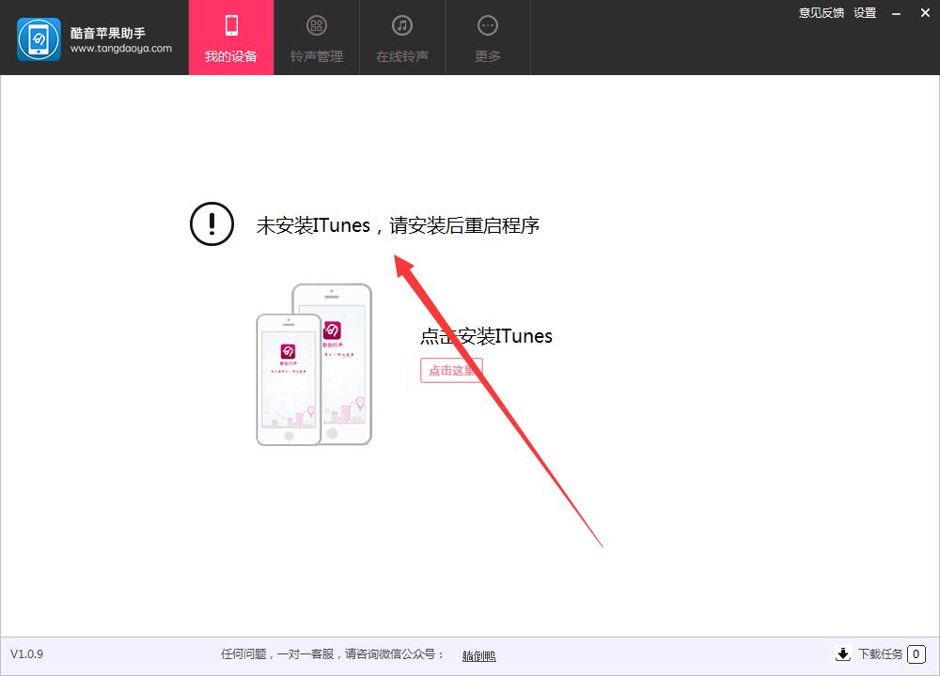Click the download arrow icon near 下载任务
Image resolution: width=940 pixels, height=676 pixels.
pyautogui.click(x=843, y=654)
